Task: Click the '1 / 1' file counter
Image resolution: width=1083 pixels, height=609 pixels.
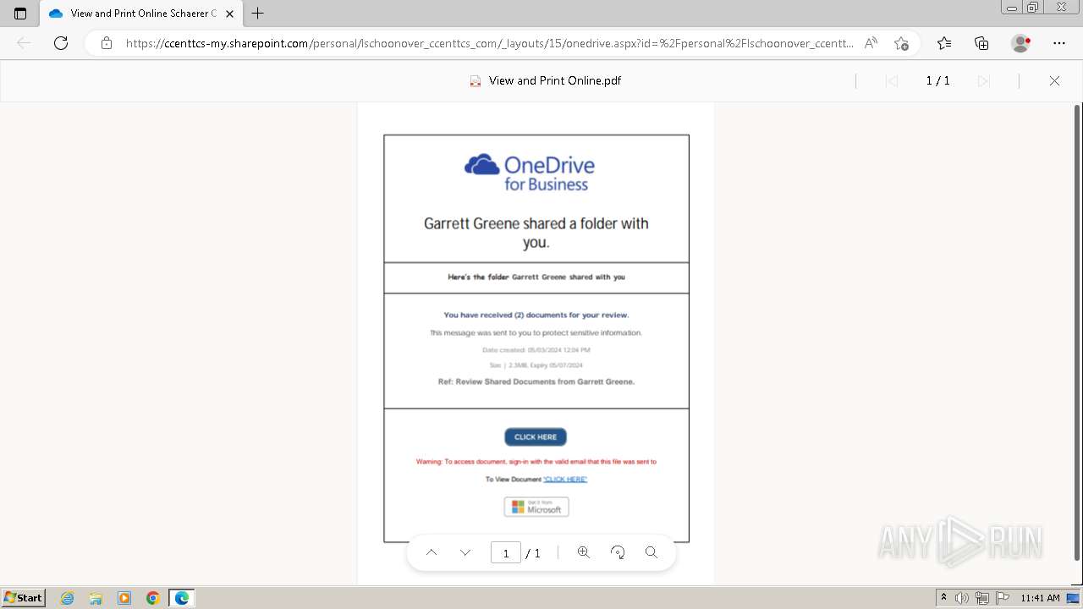Action: point(937,81)
